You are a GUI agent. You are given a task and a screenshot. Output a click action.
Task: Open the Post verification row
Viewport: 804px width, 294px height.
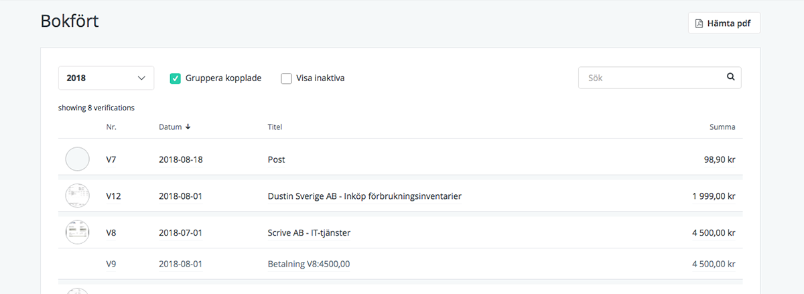pos(276,159)
